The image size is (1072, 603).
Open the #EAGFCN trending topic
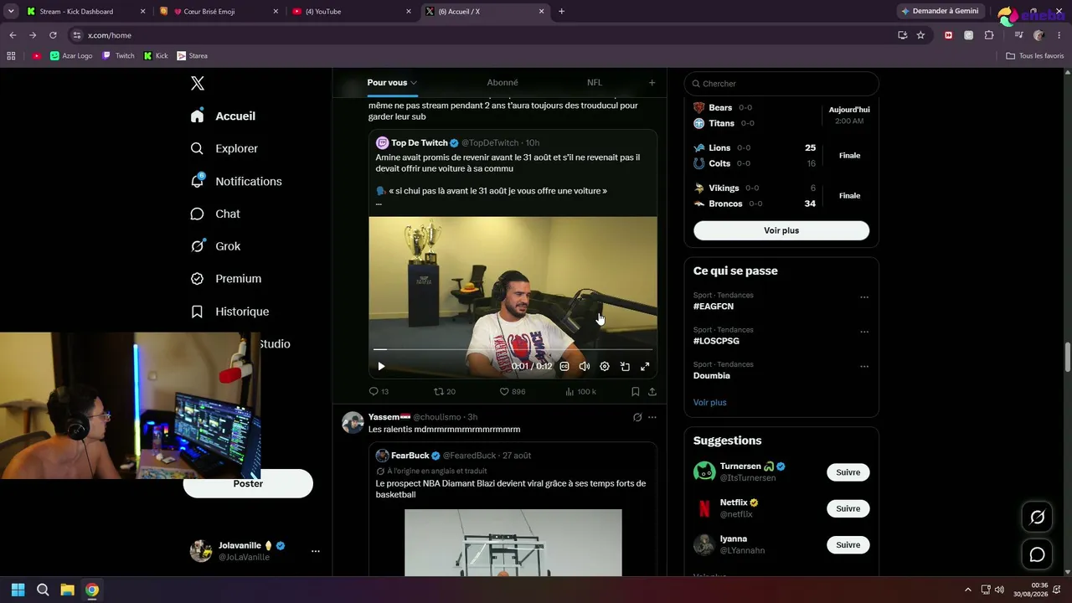tap(714, 307)
